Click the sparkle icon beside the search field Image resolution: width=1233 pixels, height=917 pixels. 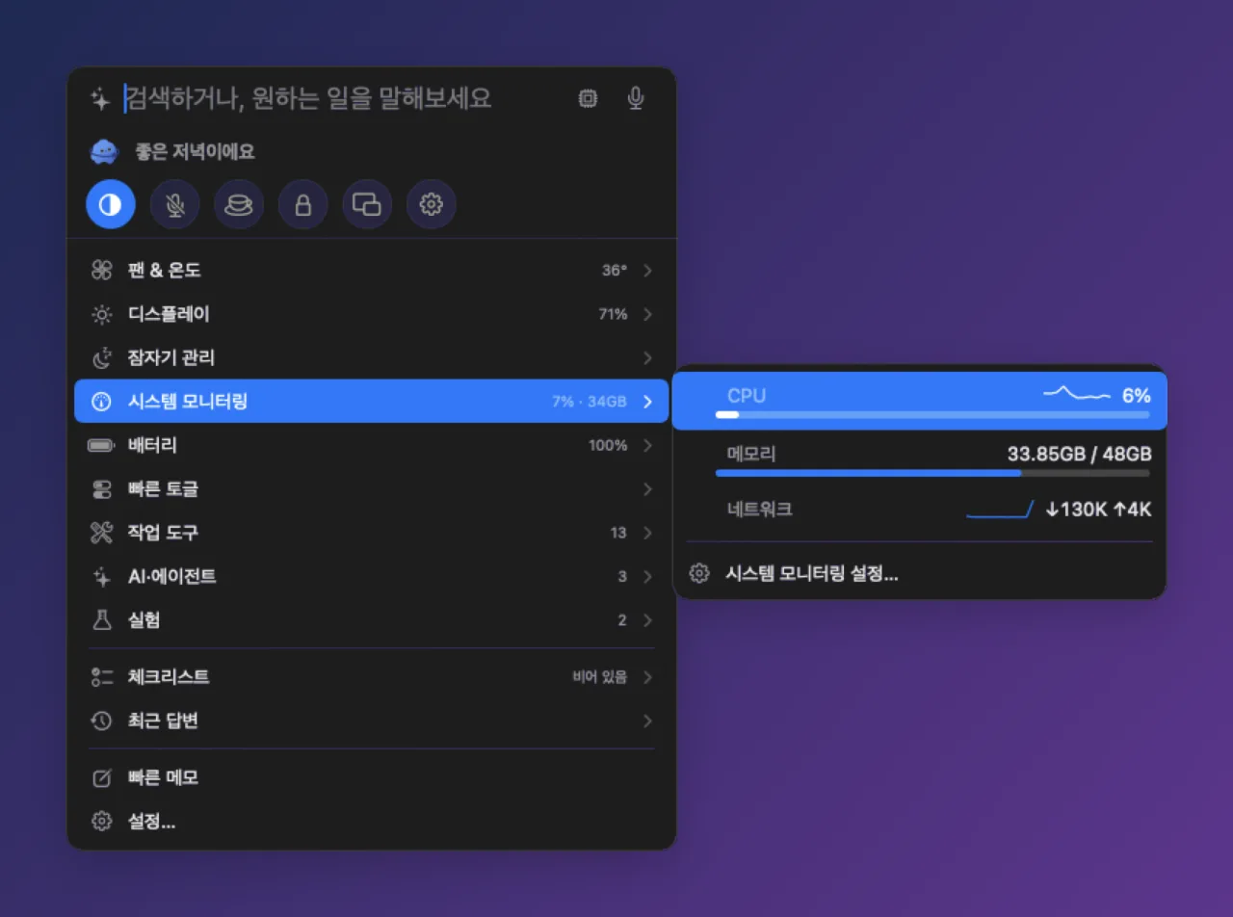(x=100, y=98)
